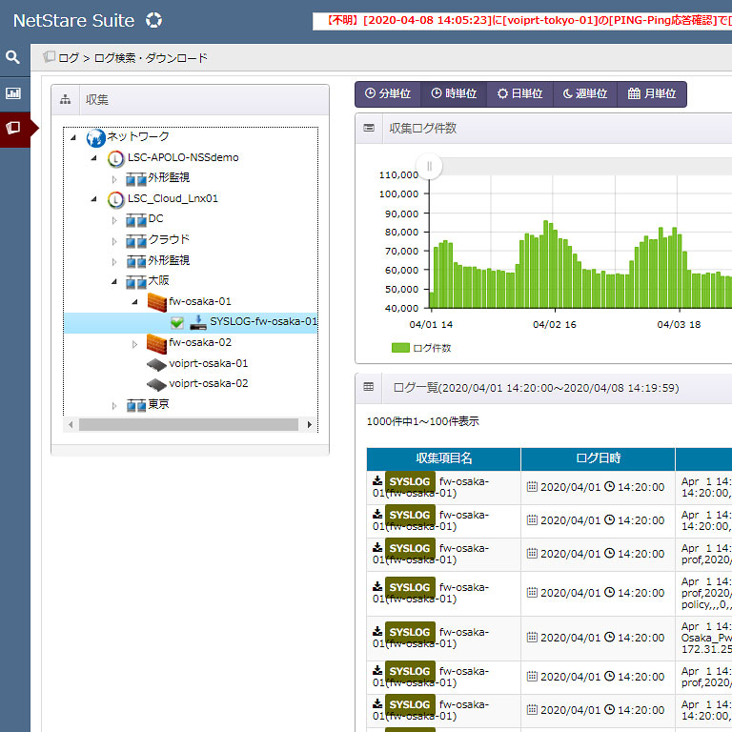Click the breadcrumb log icon before ログ
This screenshot has width=732, height=732.
[49, 57]
